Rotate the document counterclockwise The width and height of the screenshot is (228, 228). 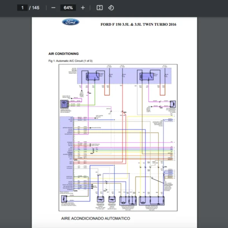(x=111, y=8)
